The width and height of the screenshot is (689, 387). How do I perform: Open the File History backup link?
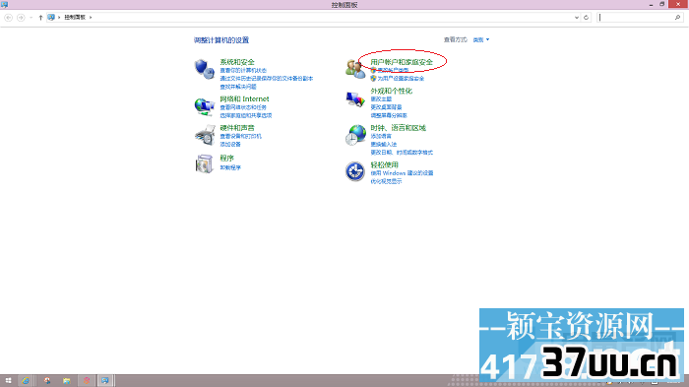[x=267, y=78]
